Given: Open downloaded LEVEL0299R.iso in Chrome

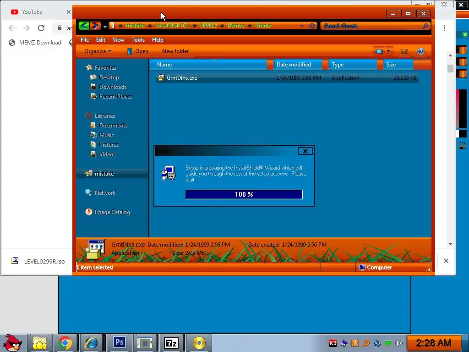Looking at the screenshot, I should tap(38, 261).
